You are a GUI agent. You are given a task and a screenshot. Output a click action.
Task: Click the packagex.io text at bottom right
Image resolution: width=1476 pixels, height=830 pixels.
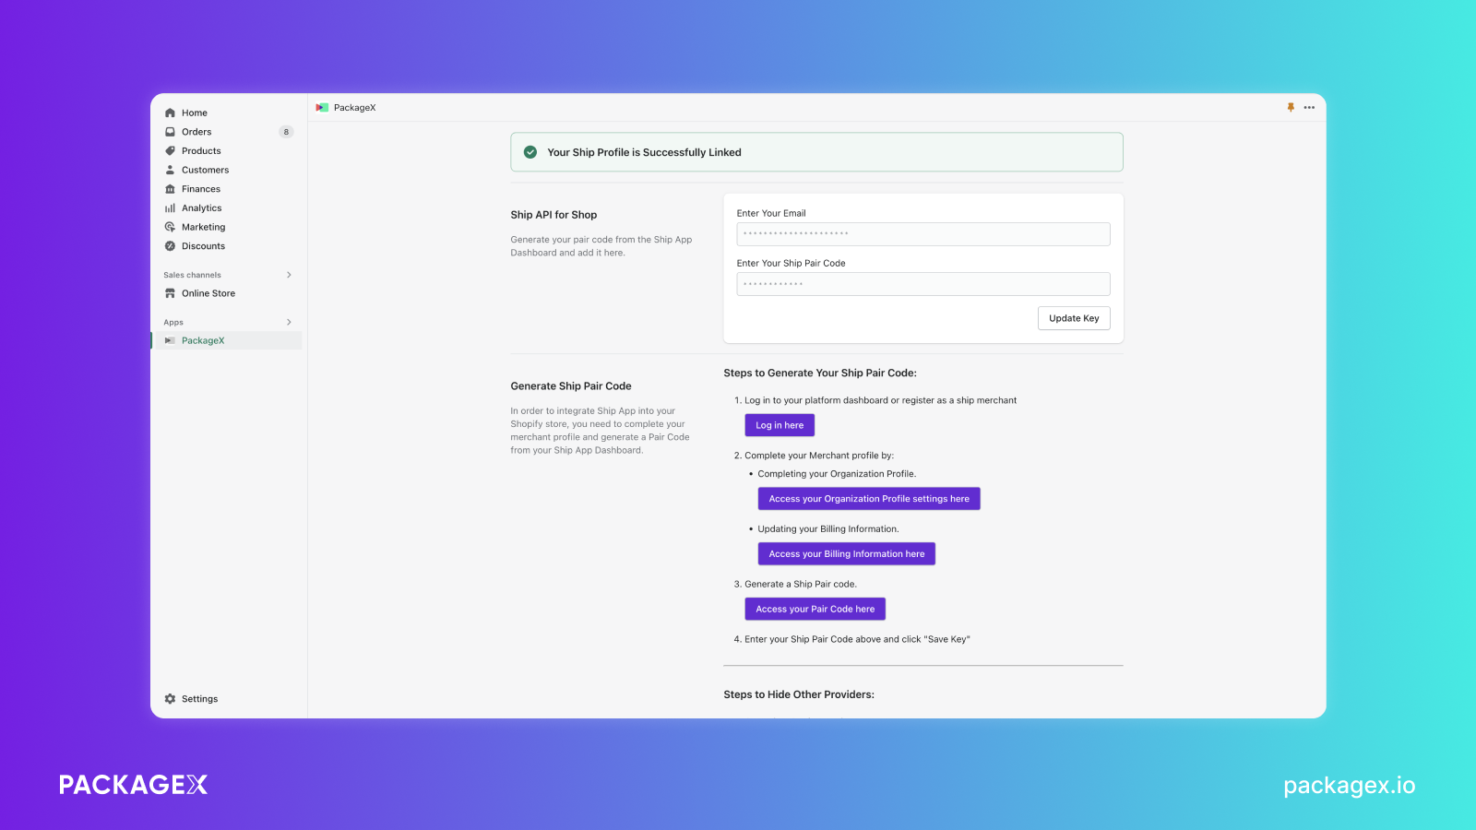tap(1349, 786)
